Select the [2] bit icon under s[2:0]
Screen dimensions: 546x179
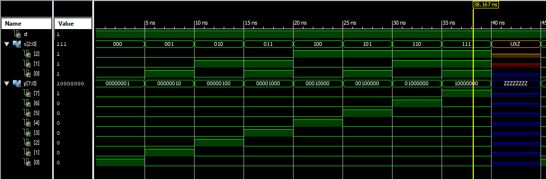(x=26, y=54)
